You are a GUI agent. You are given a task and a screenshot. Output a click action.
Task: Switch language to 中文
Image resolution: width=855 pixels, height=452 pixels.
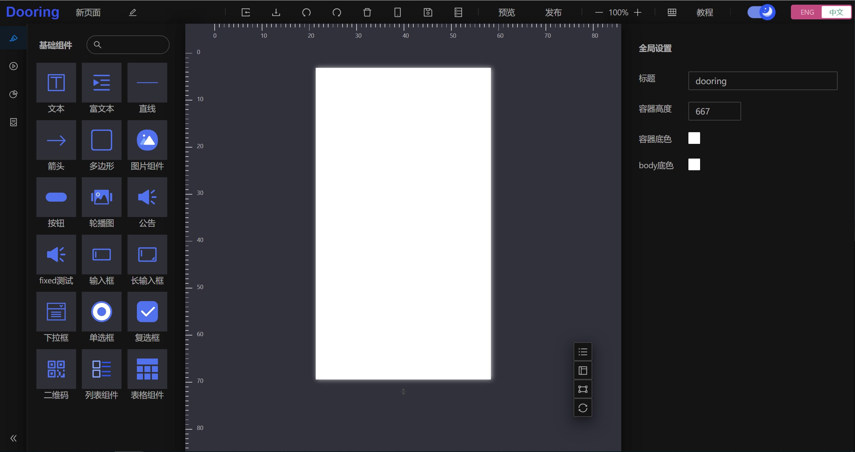coord(836,12)
